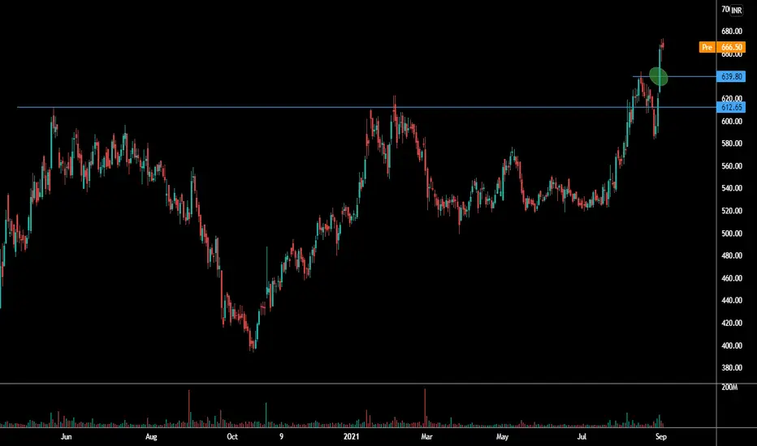Click the 520.00 price axis label
The height and width of the screenshot is (446, 757).
click(731, 211)
